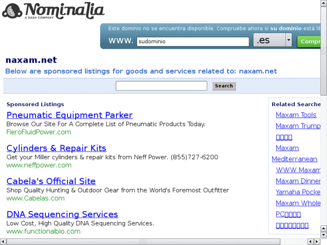Screen dimensions: 327x245
Task: Click the green Comprobar button
Action: point(309,41)
